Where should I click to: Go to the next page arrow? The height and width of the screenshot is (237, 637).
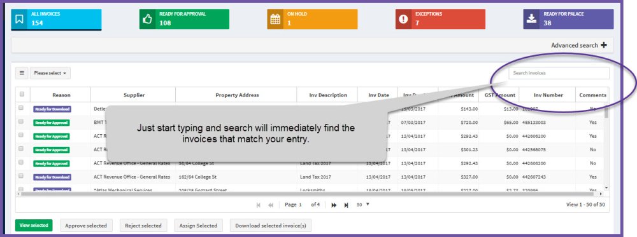click(334, 205)
